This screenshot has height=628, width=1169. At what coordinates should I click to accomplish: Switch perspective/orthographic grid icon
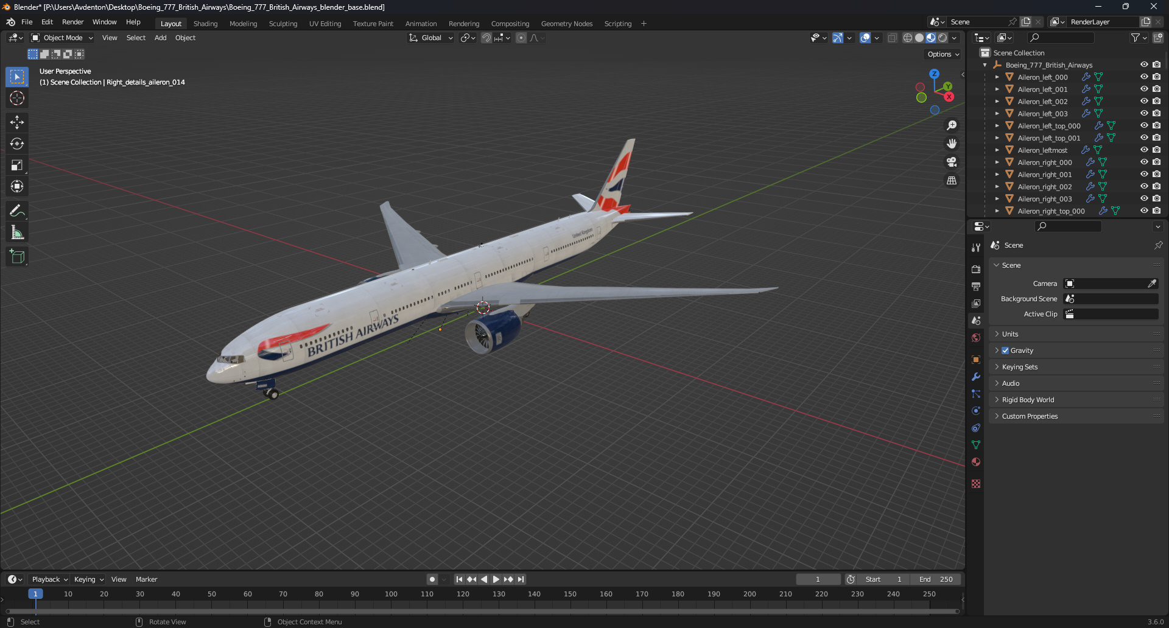click(x=951, y=180)
